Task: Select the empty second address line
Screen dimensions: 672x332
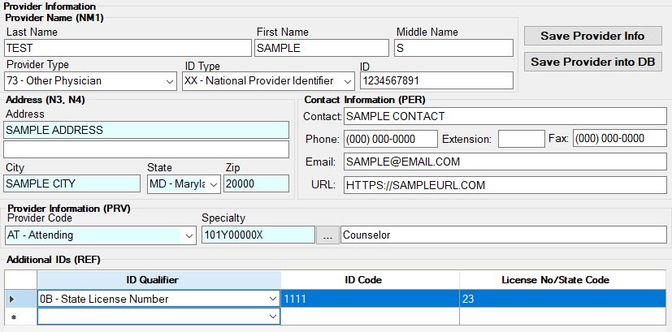Action: pyautogui.click(x=146, y=149)
